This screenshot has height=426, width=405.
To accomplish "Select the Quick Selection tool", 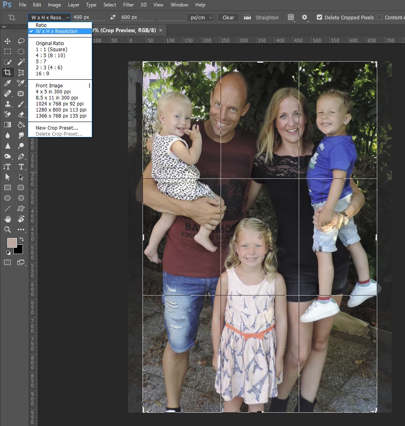I will [8, 62].
